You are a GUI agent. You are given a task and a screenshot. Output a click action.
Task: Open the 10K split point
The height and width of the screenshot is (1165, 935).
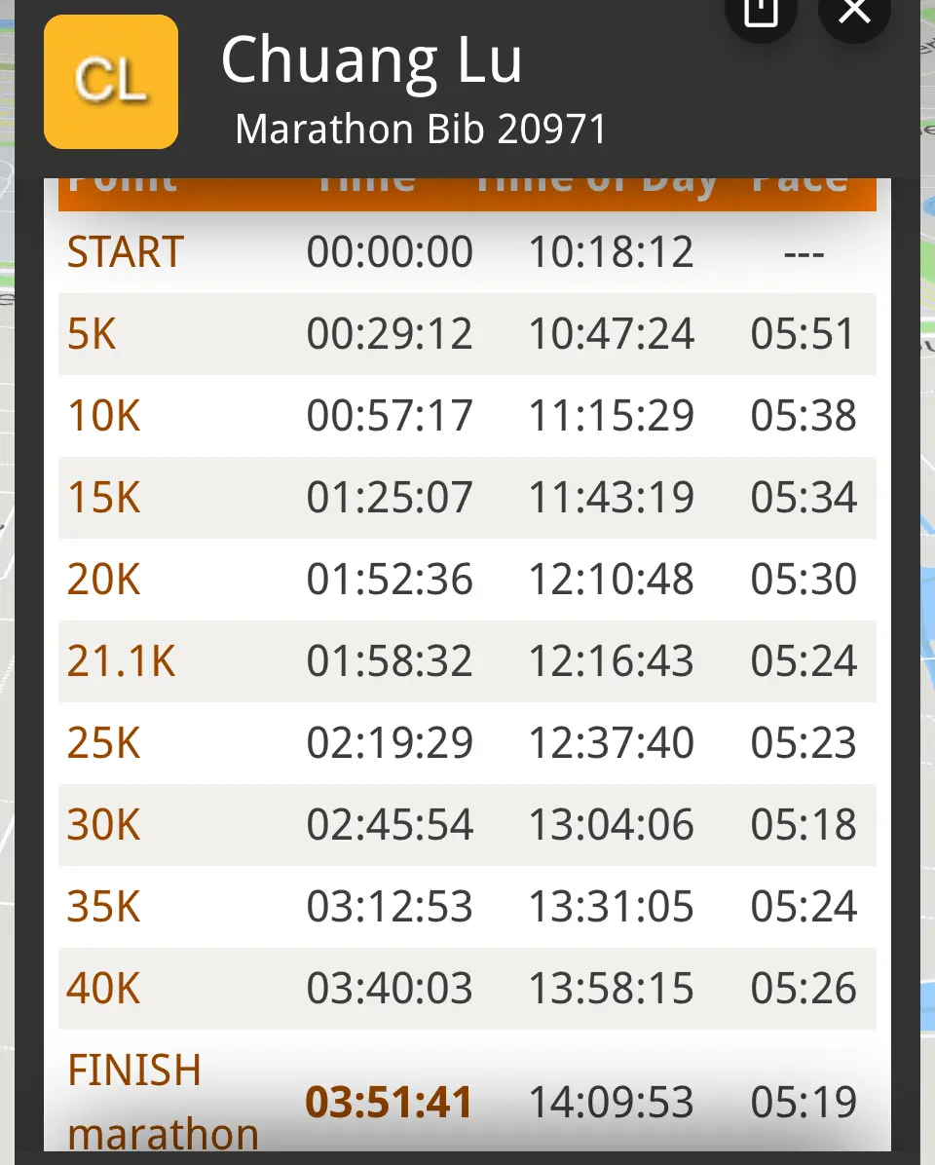[x=104, y=417]
